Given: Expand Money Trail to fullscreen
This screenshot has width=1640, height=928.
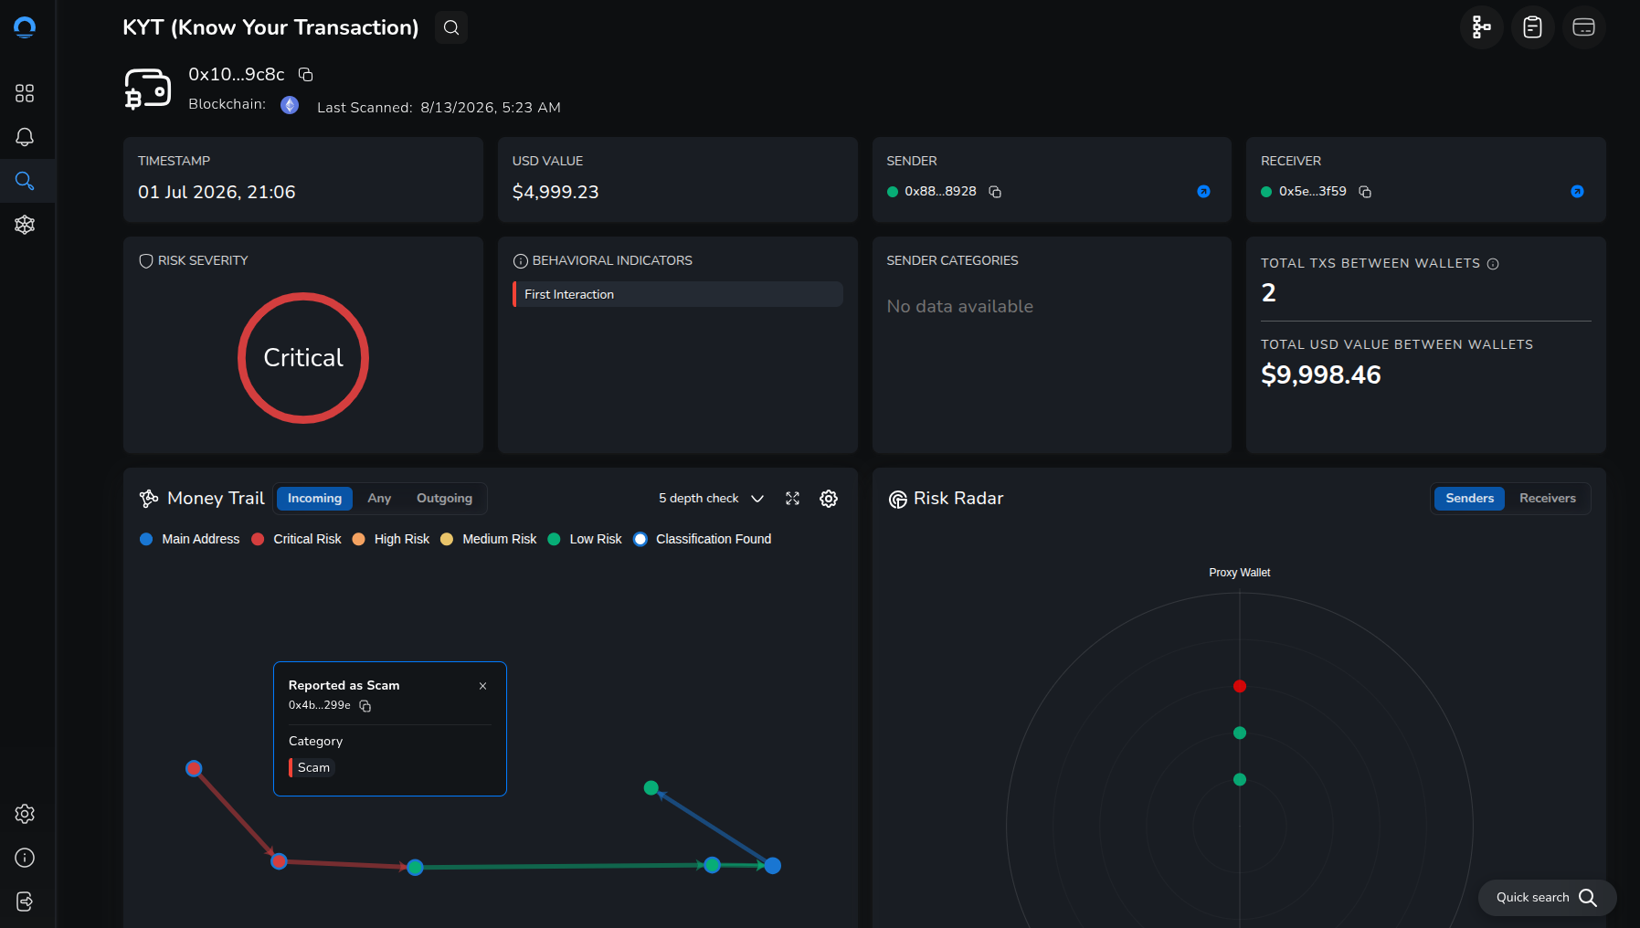Looking at the screenshot, I should pos(792,499).
